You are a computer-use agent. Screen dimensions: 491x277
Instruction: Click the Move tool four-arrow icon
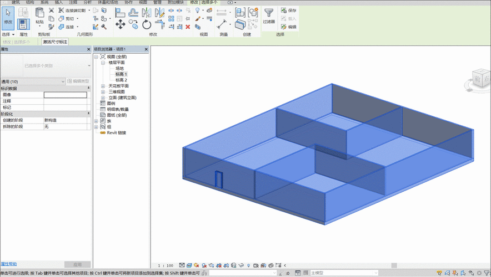click(120, 24)
